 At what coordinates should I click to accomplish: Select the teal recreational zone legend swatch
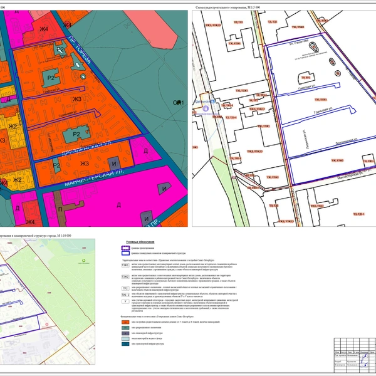125,328
